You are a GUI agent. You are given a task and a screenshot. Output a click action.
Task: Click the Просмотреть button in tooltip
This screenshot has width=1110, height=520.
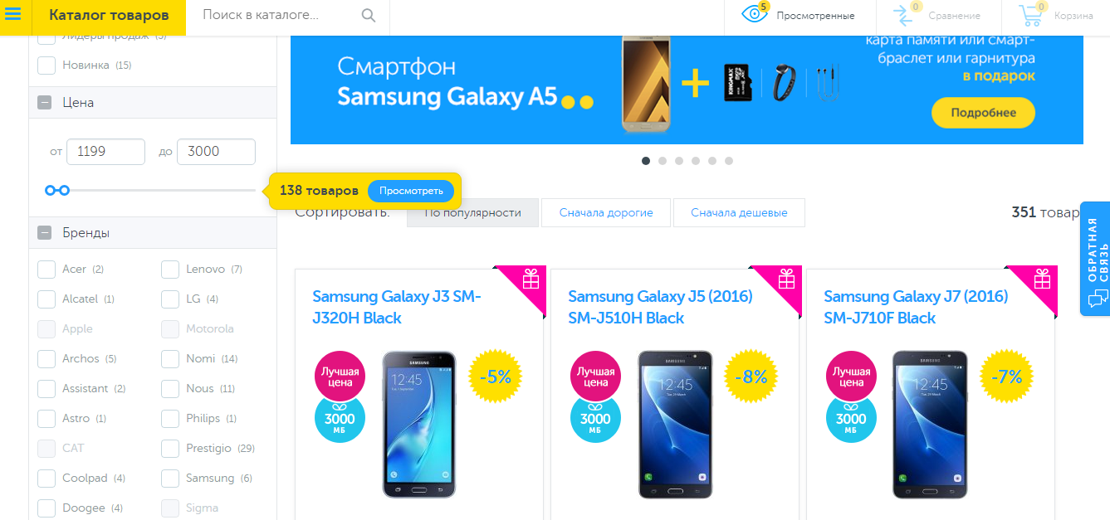click(411, 191)
